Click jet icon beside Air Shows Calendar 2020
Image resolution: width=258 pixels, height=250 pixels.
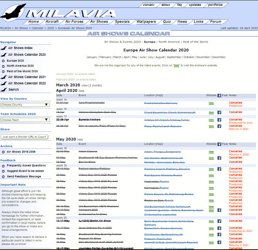[x=4, y=55]
